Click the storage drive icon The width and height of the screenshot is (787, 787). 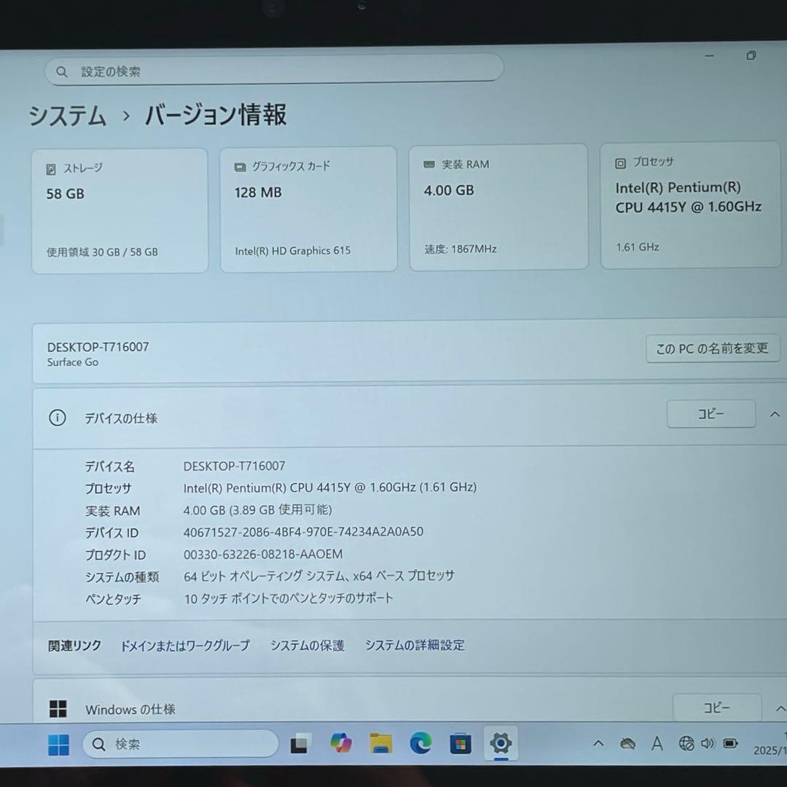coord(51,169)
